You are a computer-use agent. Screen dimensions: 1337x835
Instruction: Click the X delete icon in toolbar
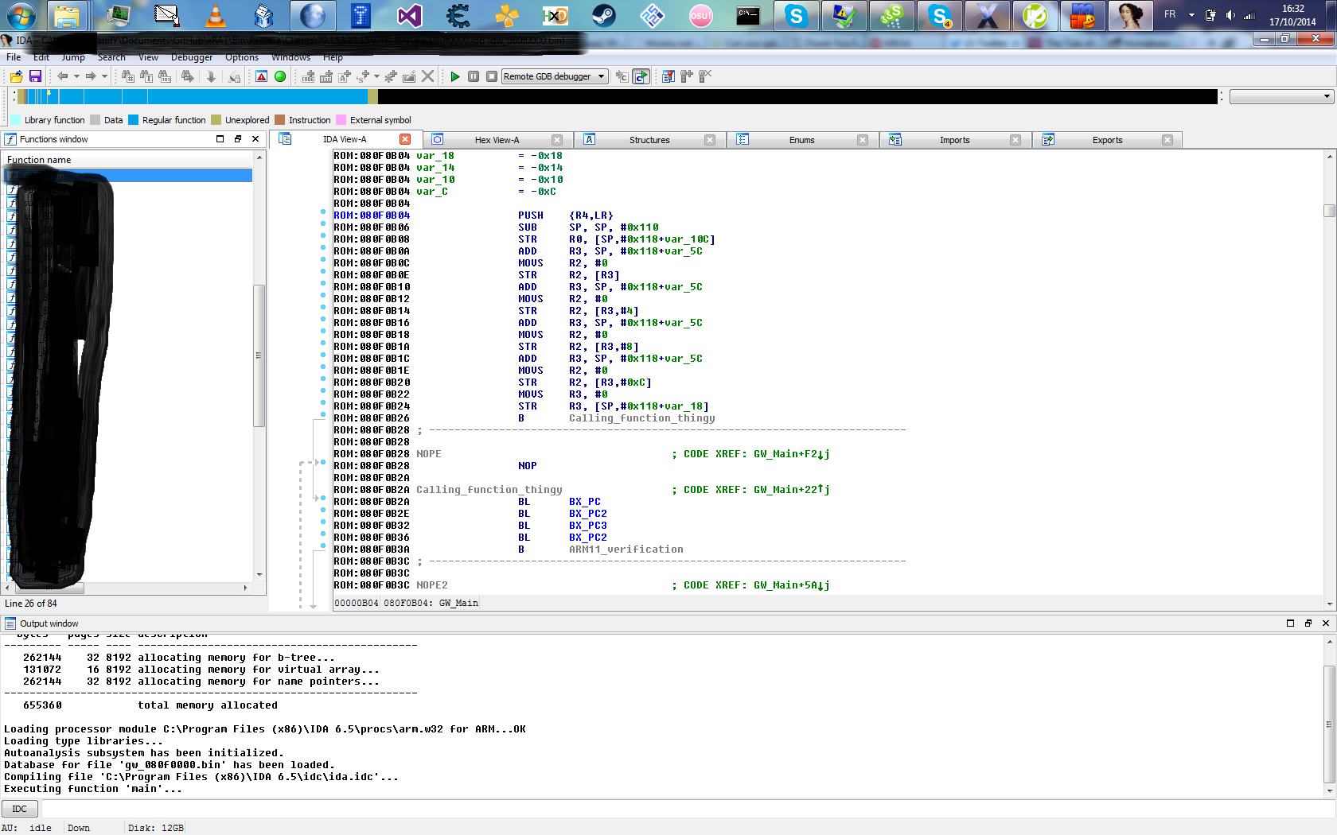[427, 76]
